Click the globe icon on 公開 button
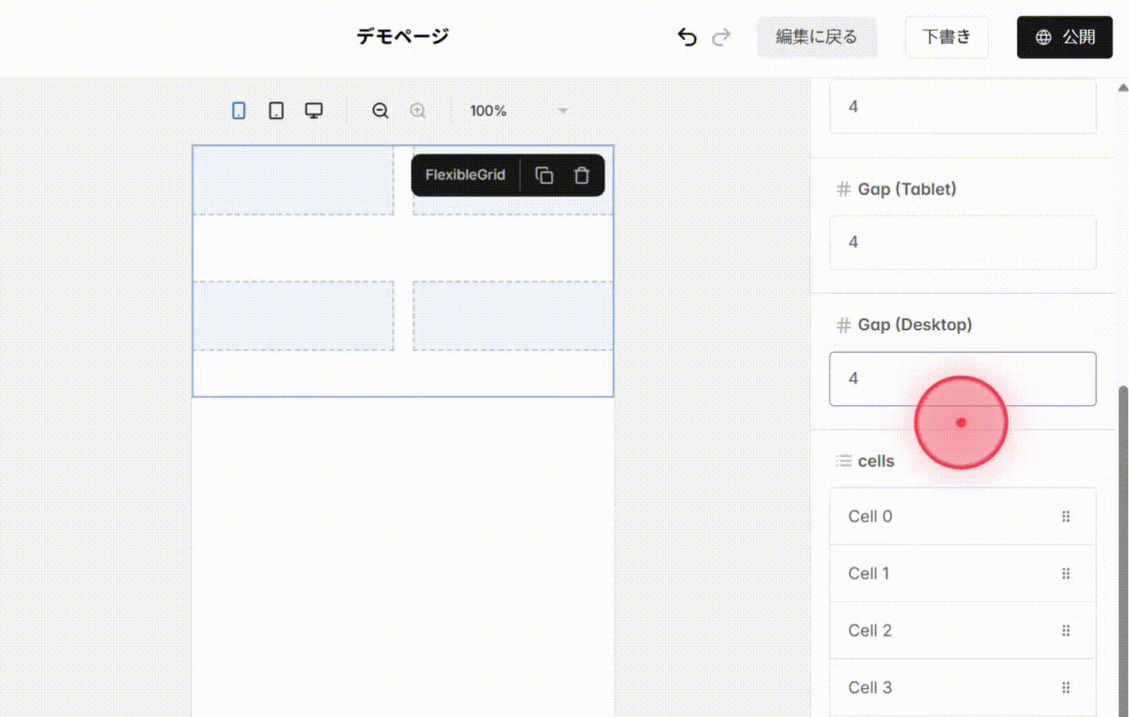Viewport: 1129px width, 717px height. [1043, 37]
